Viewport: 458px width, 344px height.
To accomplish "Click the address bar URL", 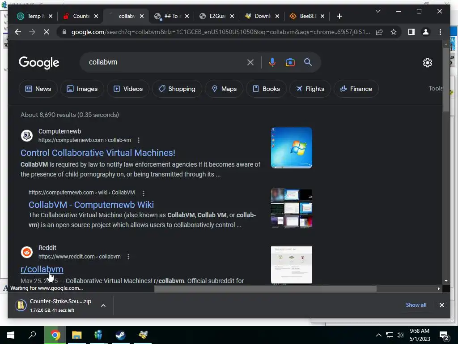I will tap(221, 32).
